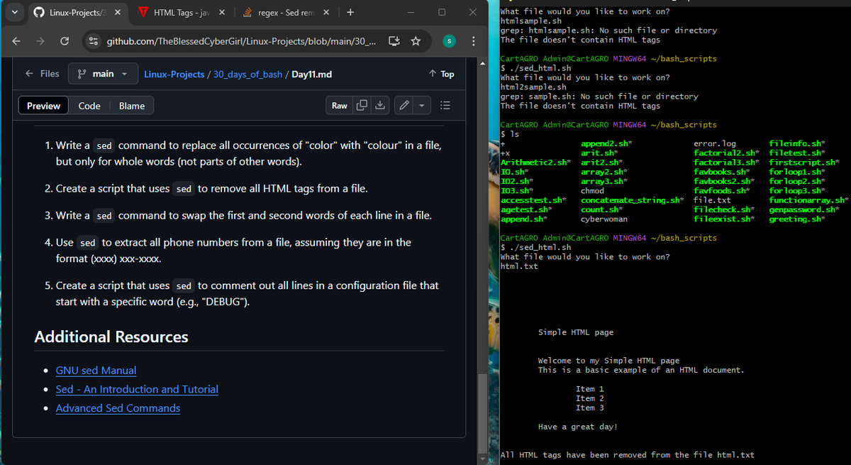The height and width of the screenshot is (465, 851).
Task: Switch to the Code tab
Action: click(89, 104)
